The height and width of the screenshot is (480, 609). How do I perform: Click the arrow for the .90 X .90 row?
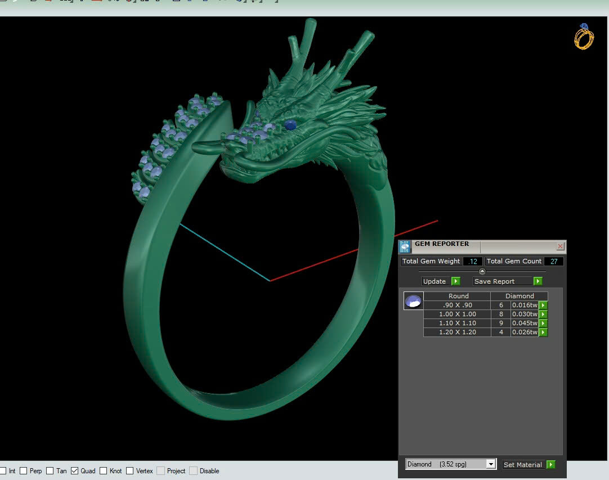point(543,306)
